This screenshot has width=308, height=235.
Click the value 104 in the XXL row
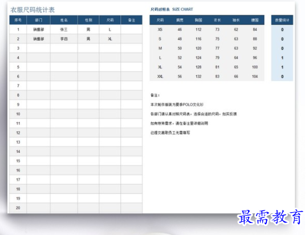click(255, 76)
